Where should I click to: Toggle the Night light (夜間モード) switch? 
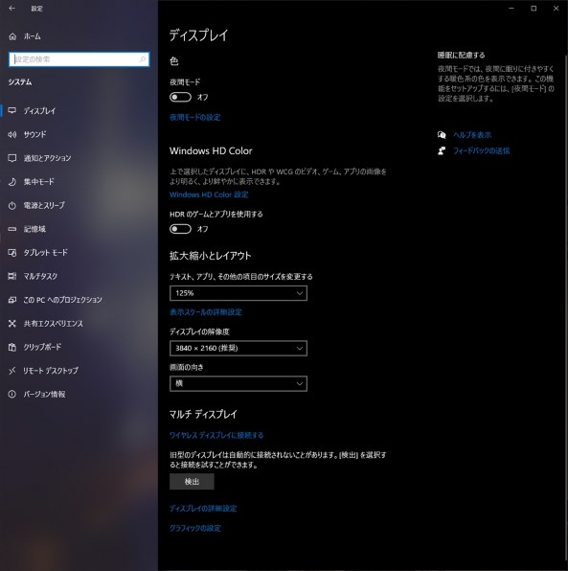tap(180, 97)
